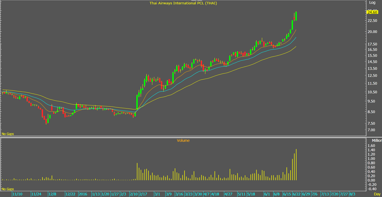Viewport: 382px width, 197px height.
Task: Click the 17.50 price axis label
Action: click(x=373, y=44)
